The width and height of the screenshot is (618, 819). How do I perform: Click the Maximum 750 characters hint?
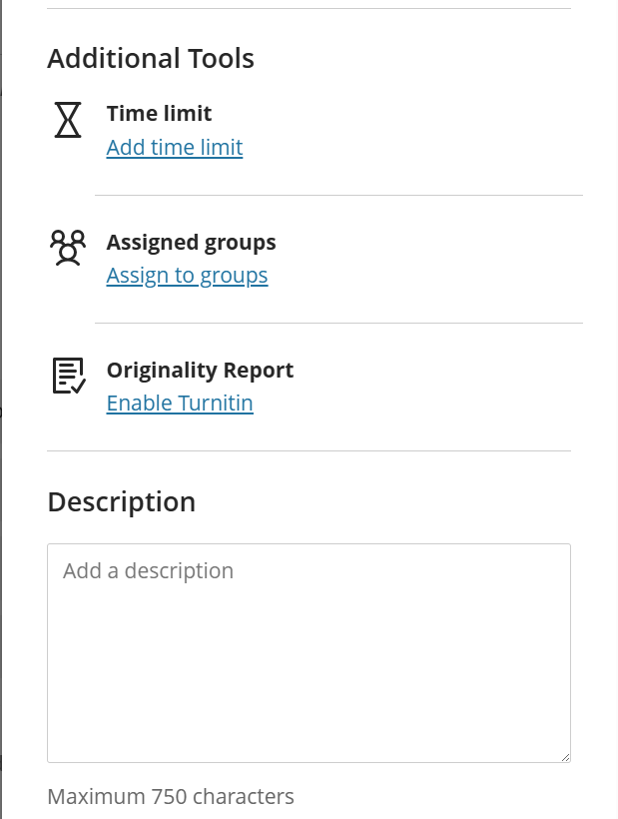(171, 797)
